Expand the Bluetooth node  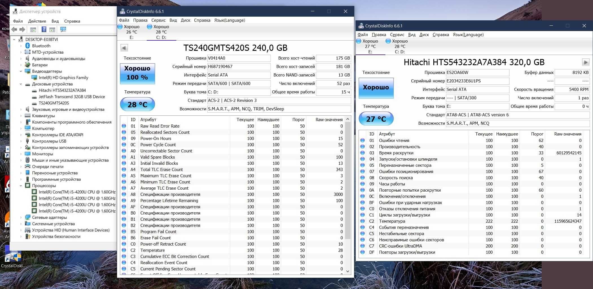pos(21,46)
